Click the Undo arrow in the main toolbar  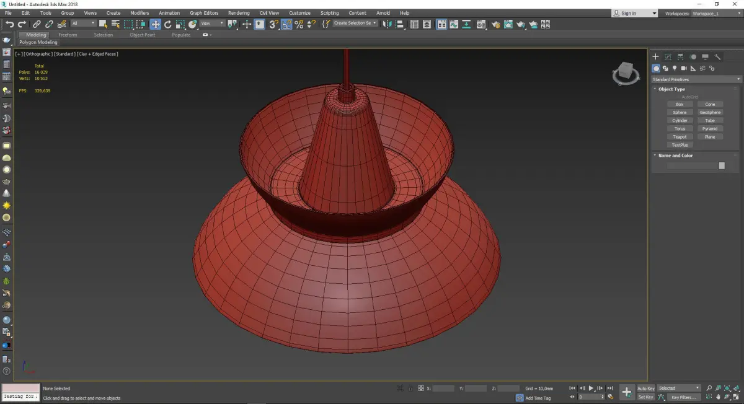pyautogui.click(x=9, y=24)
